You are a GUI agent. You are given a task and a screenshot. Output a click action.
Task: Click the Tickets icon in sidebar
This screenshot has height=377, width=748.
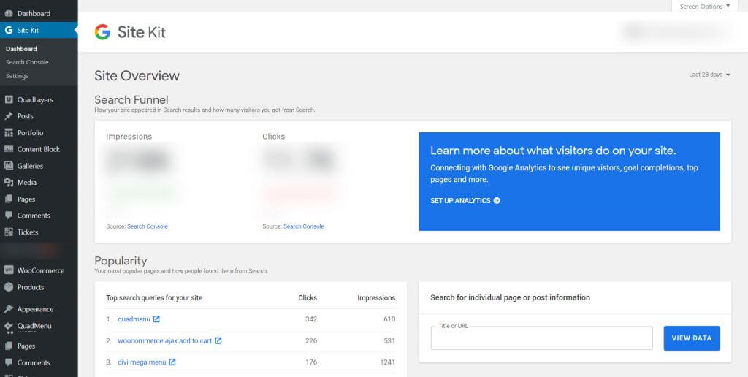click(x=9, y=232)
